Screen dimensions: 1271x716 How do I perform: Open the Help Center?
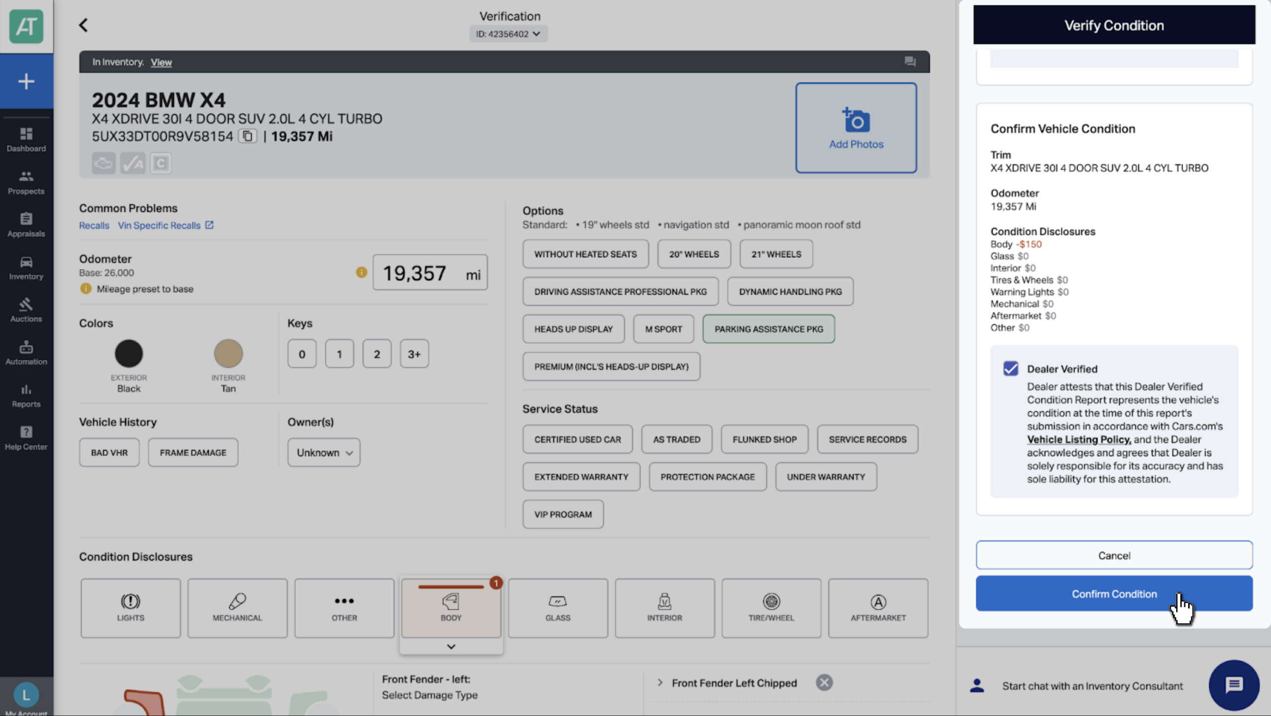click(x=26, y=438)
